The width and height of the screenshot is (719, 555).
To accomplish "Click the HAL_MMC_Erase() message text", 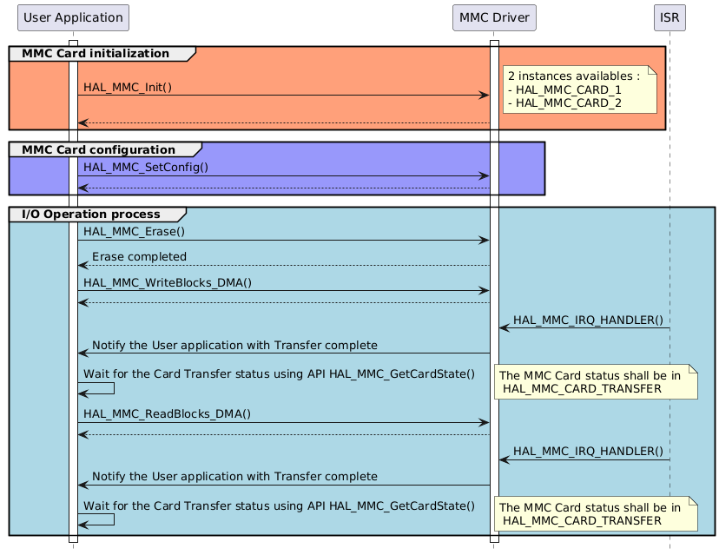I will click(x=134, y=231).
